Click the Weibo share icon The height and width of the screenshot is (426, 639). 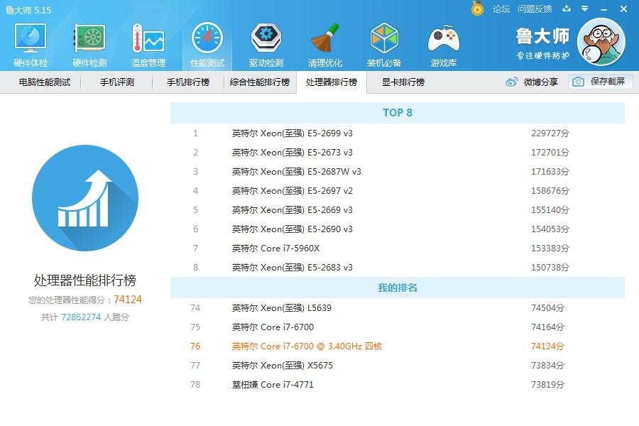tap(510, 82)
